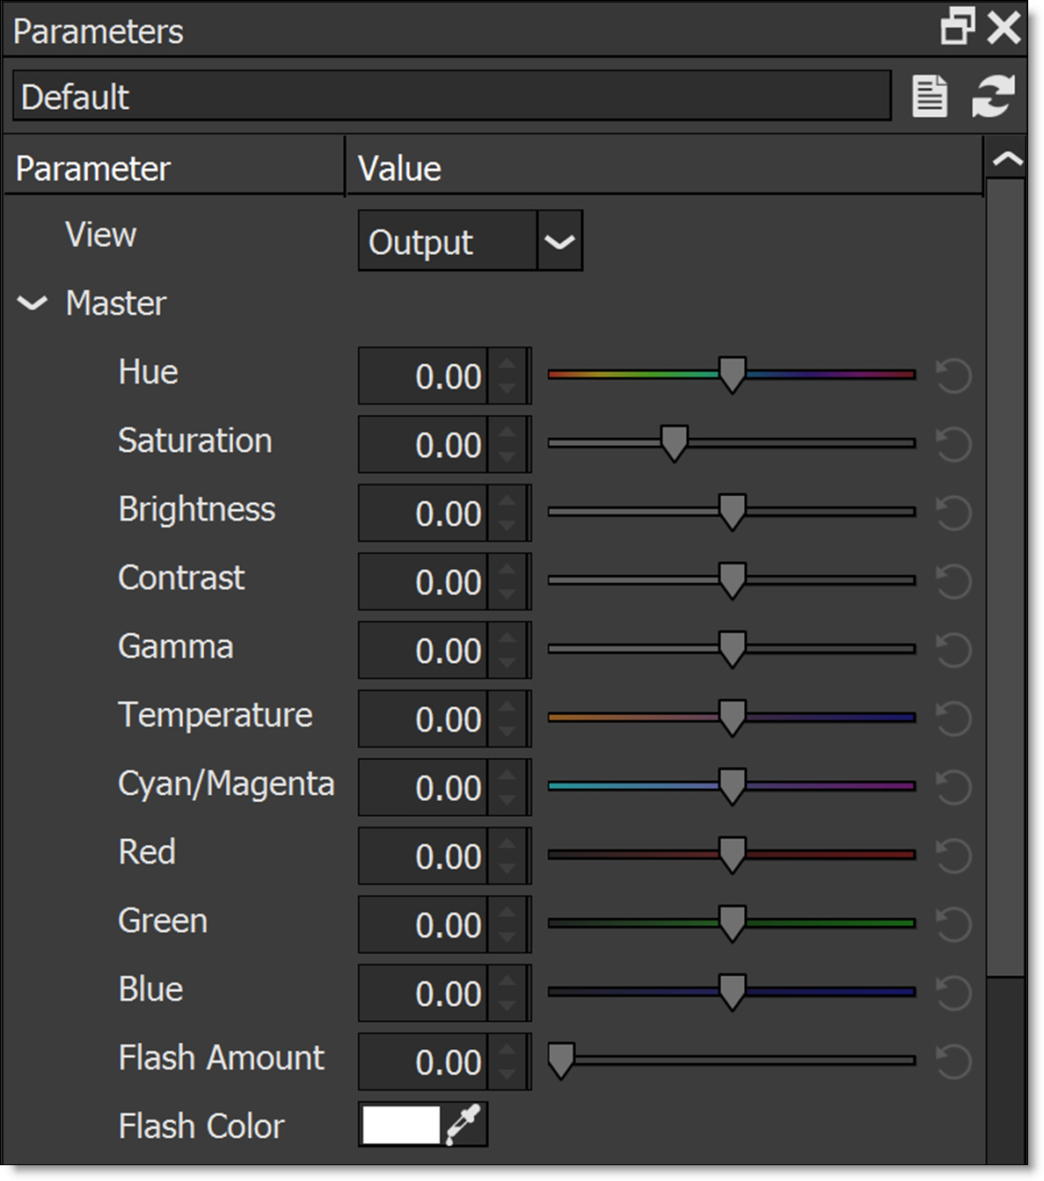Screen dimensions: 1044x1181
Task: Open the View Output dropdown
Action: [559, 241]
